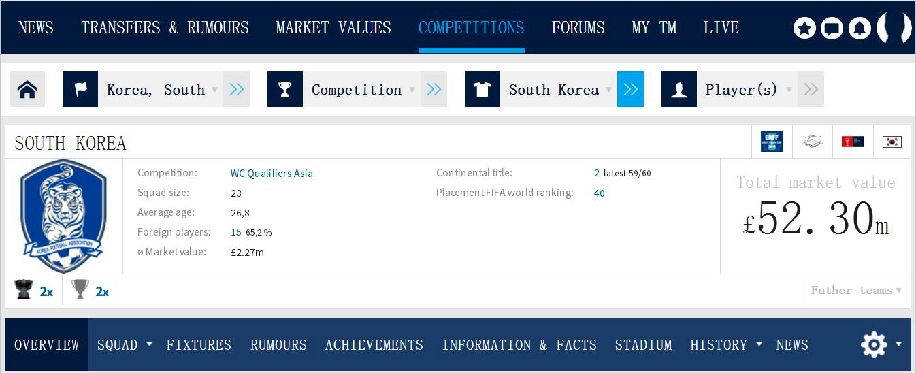The height and width of the screenshot is (373, 916).
Task: Click the shirt icon beside South Korea
Action: tap(482, 89)
